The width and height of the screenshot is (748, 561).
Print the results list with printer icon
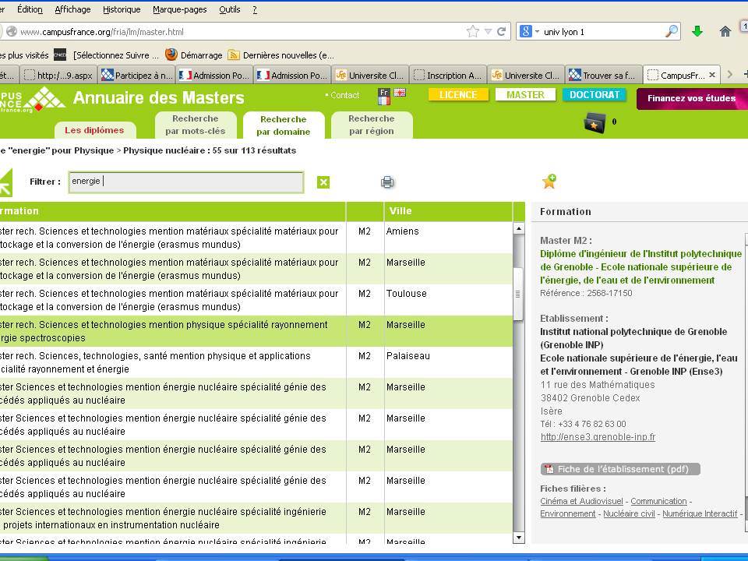click(387, 182)
